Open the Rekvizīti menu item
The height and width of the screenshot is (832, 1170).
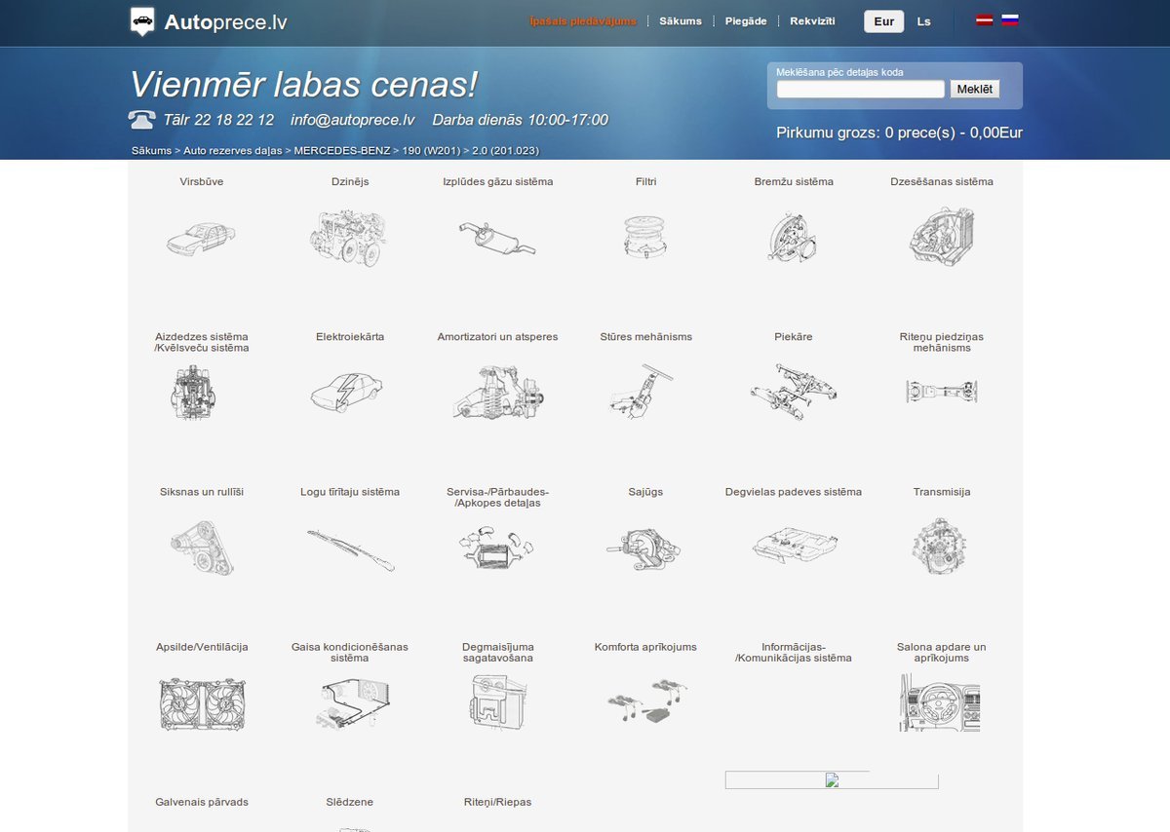pos(812,21)
